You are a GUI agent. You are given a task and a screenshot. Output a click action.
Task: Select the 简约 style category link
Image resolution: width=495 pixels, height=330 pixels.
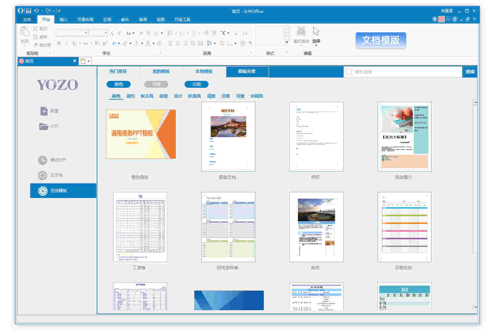(131, 96)
